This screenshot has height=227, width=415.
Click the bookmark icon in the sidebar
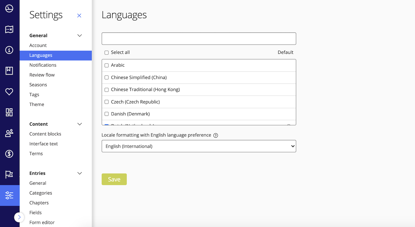pyautogui.click(x=9, y=71)
